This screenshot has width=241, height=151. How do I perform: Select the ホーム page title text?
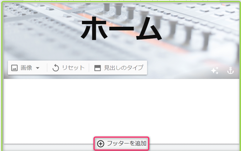pyautogui.click(x=121, y=29)
